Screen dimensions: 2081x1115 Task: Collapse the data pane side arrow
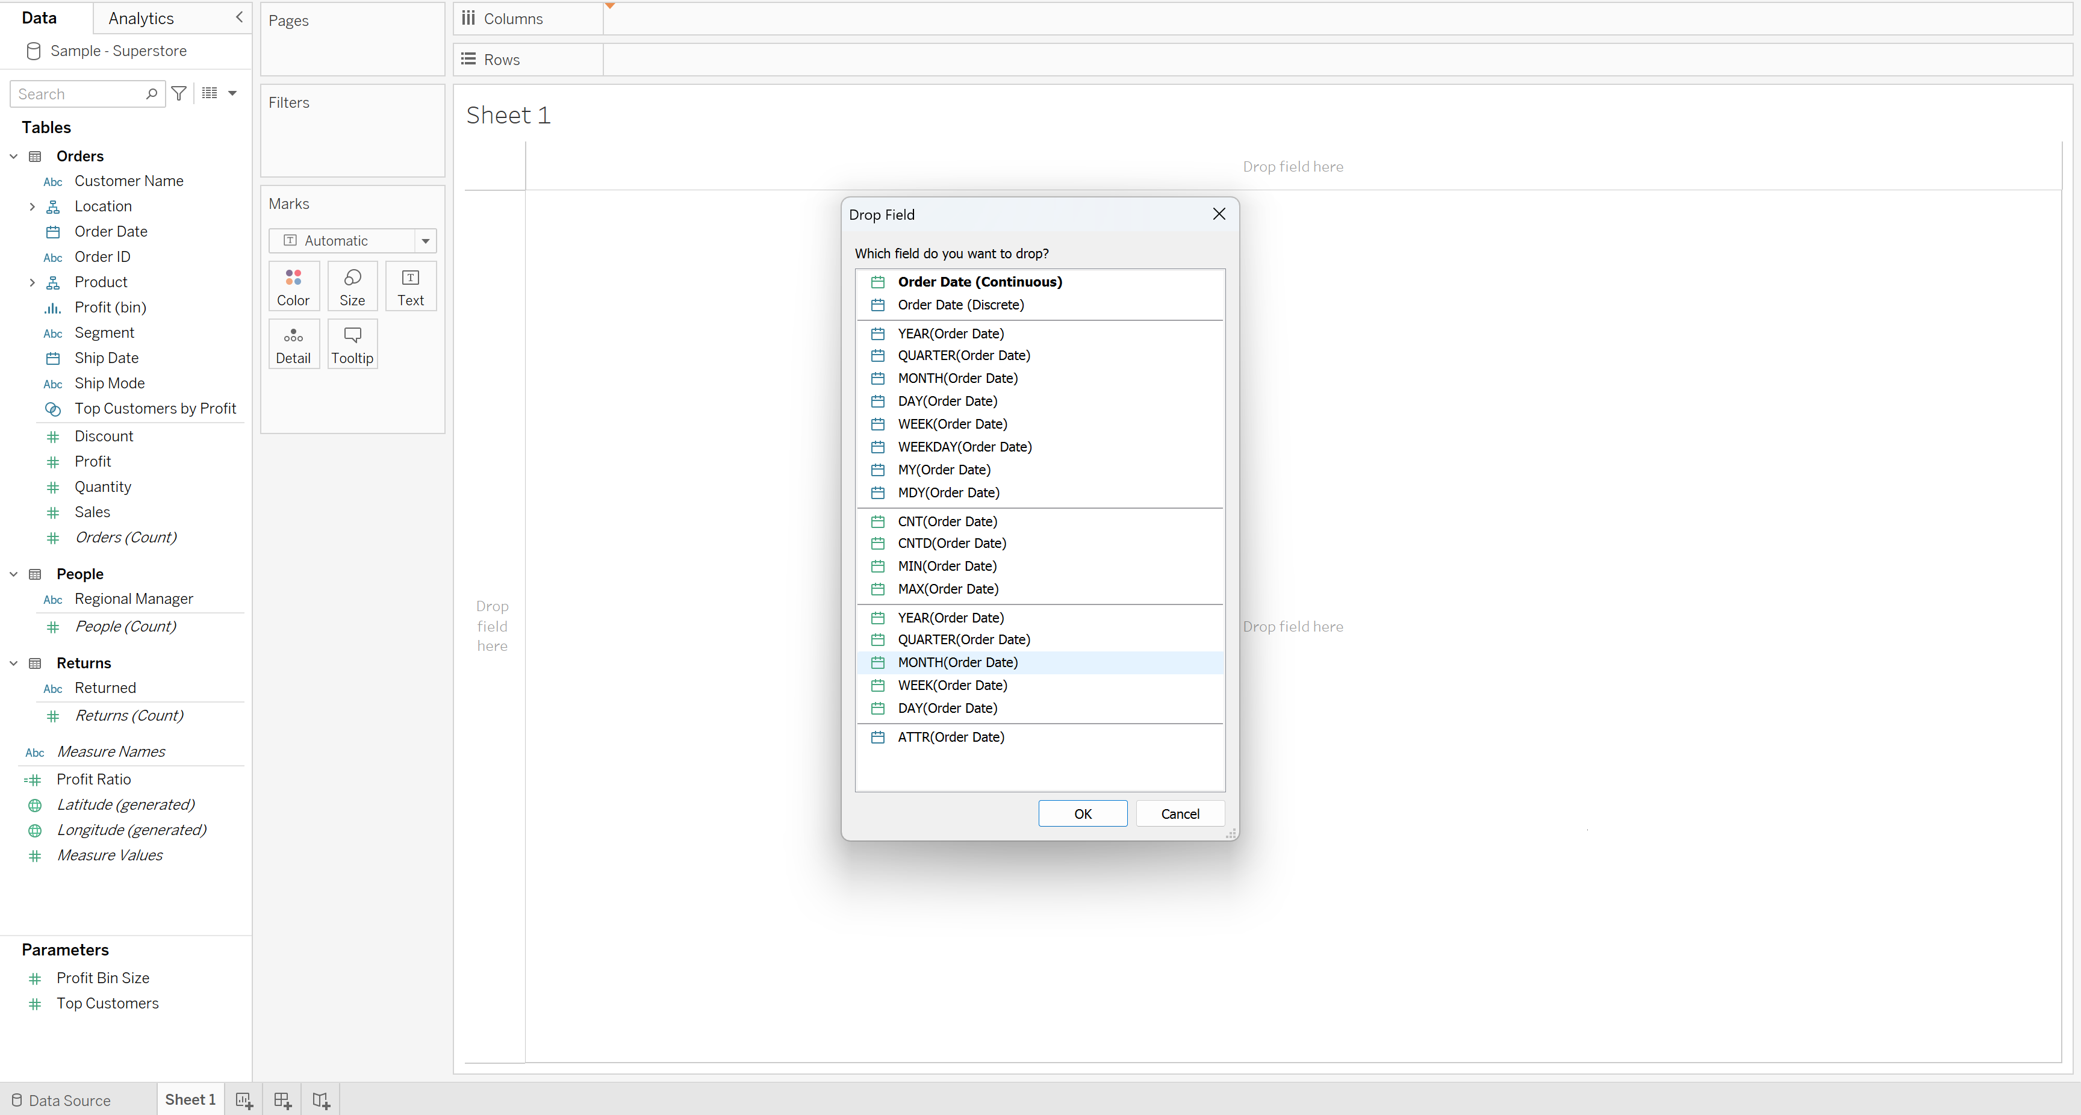click(x=239, y=17)
